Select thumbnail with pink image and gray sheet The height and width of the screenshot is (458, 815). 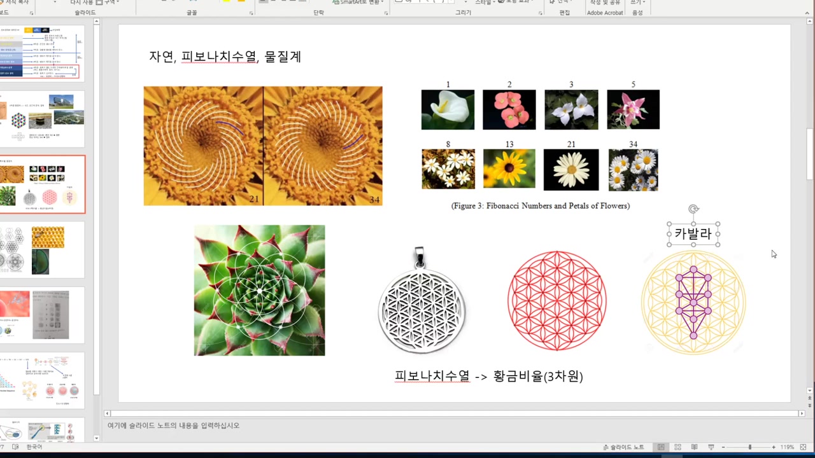(x=42, y=316)
